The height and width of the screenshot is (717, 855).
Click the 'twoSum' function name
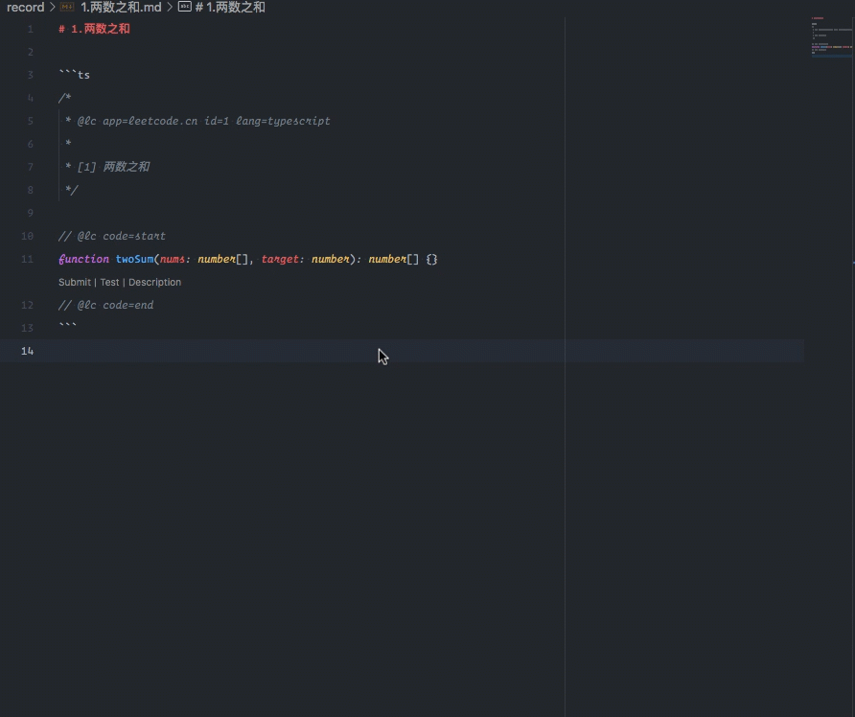click(x=135, y=259)
